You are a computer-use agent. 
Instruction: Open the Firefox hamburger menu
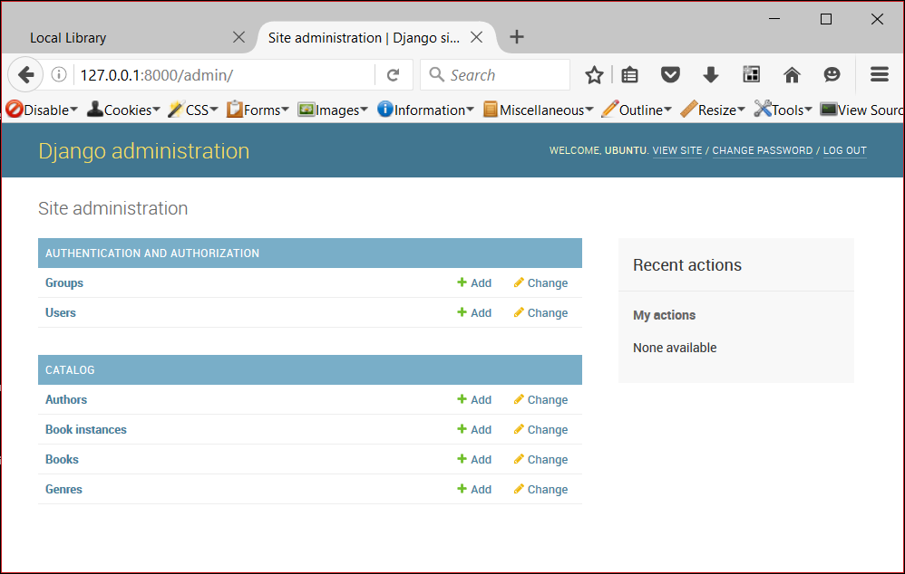878,74
